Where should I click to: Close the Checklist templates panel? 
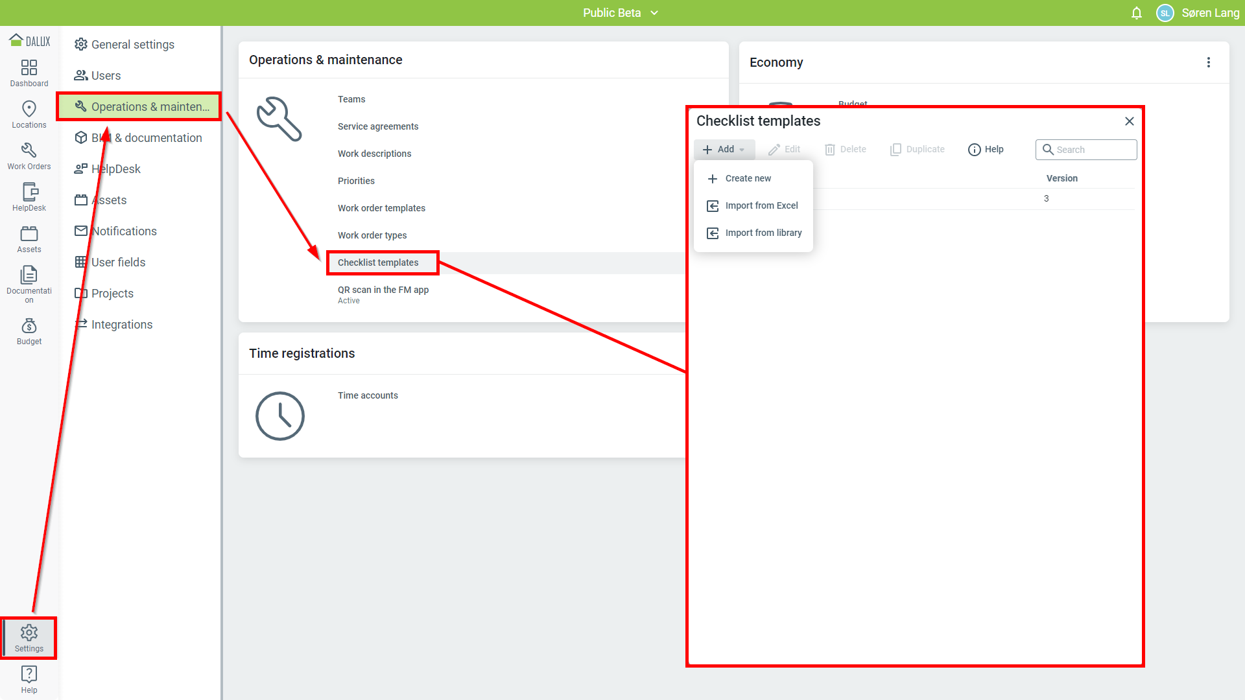point(1129,121)
